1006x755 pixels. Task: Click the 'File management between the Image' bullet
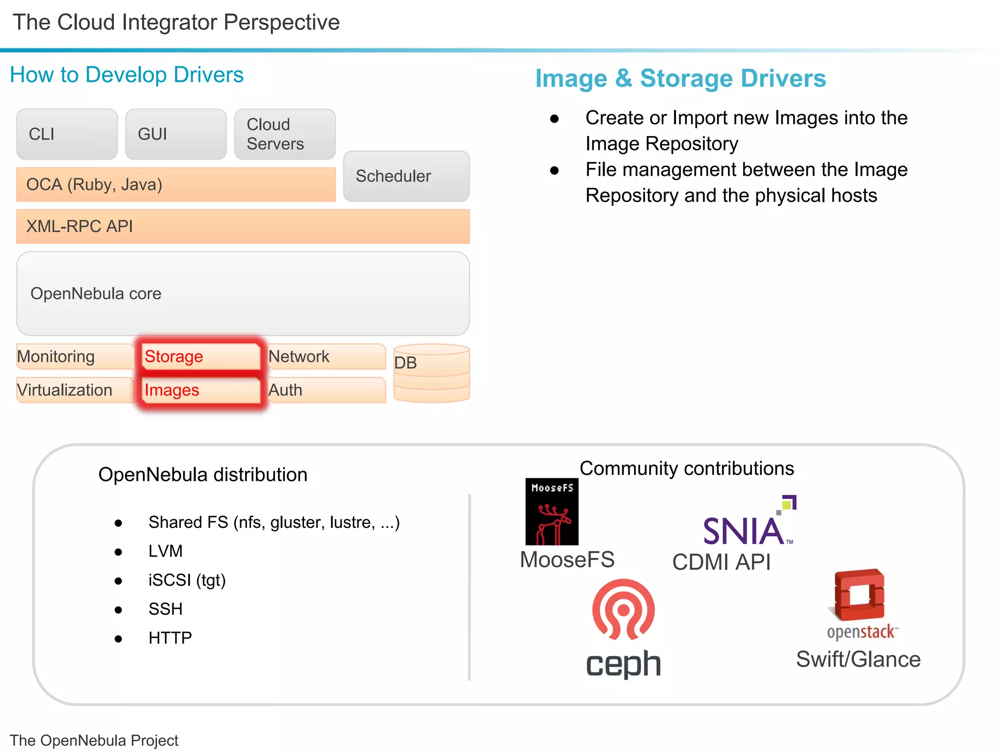click(746, 182)
